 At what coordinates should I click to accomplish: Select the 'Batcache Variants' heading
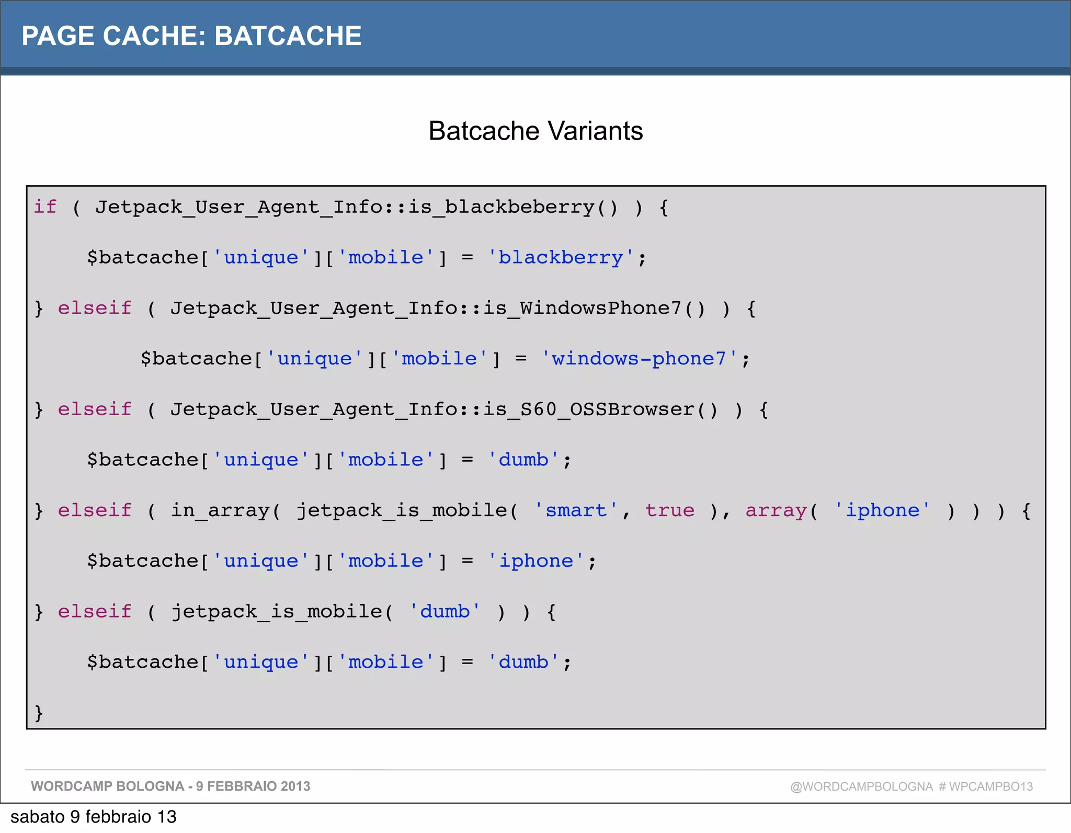click(x=535, y=131)
